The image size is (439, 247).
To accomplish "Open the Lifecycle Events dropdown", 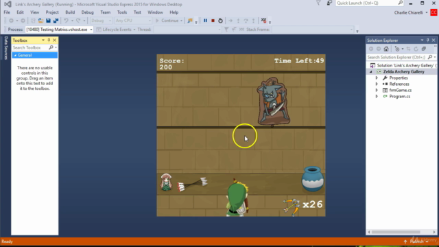I will 134,30.
